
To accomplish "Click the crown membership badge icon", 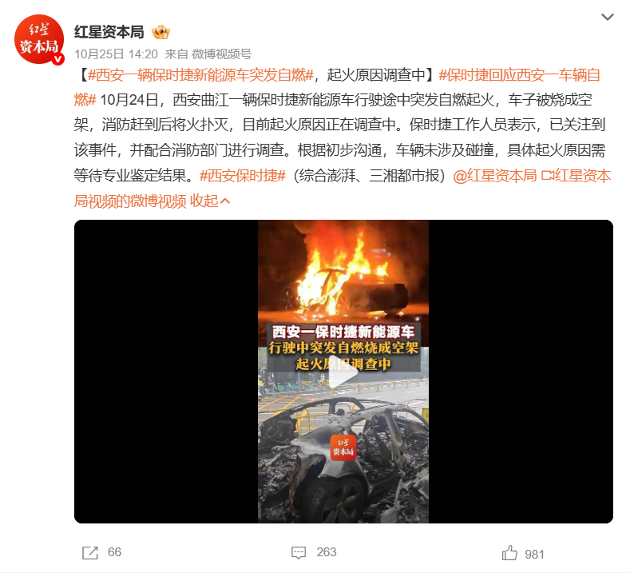I will point(160,32).
